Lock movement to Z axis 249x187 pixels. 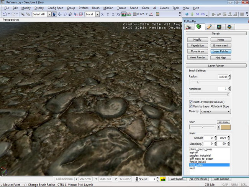tap(113, 14)
